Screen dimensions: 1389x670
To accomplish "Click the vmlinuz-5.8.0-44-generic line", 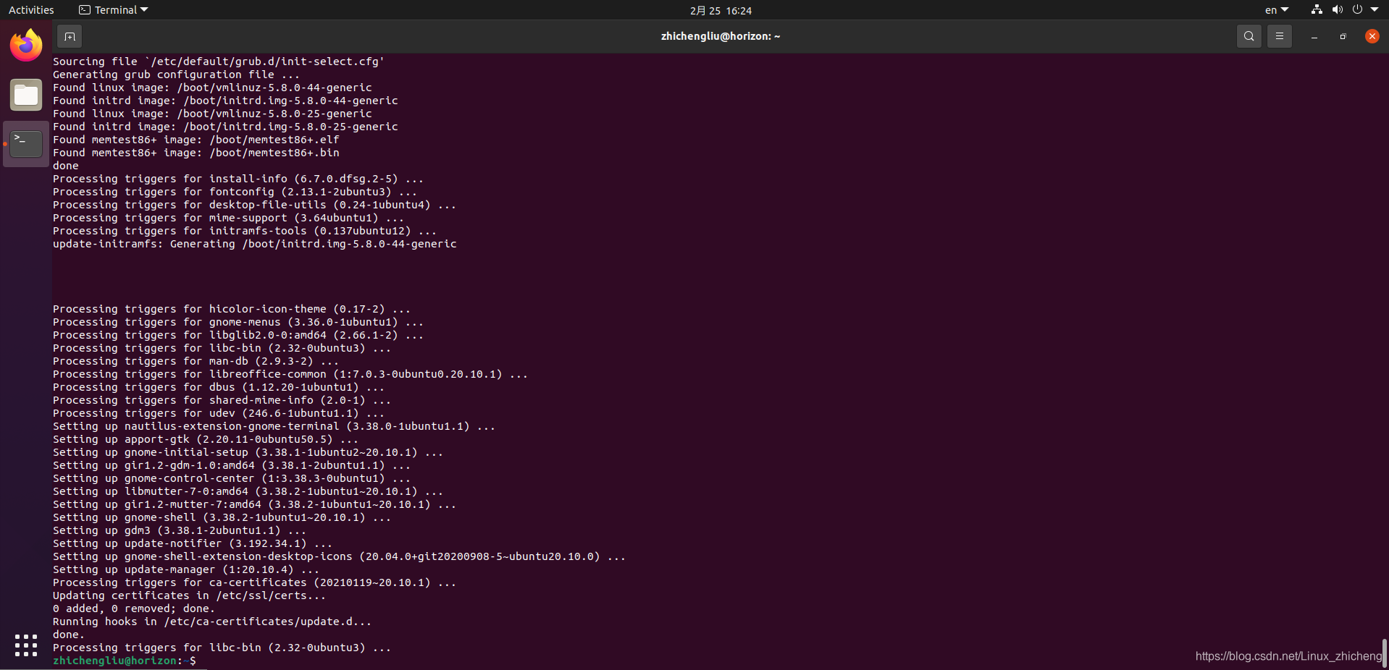I will 212,88.
